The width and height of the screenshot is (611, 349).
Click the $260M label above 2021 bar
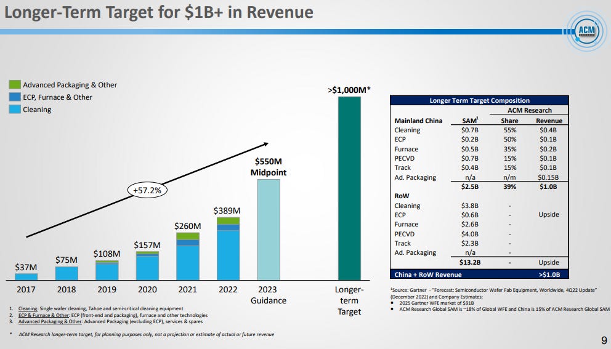(187, 226)
